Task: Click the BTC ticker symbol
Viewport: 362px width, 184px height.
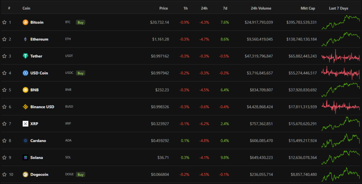Action: (68, 22)
